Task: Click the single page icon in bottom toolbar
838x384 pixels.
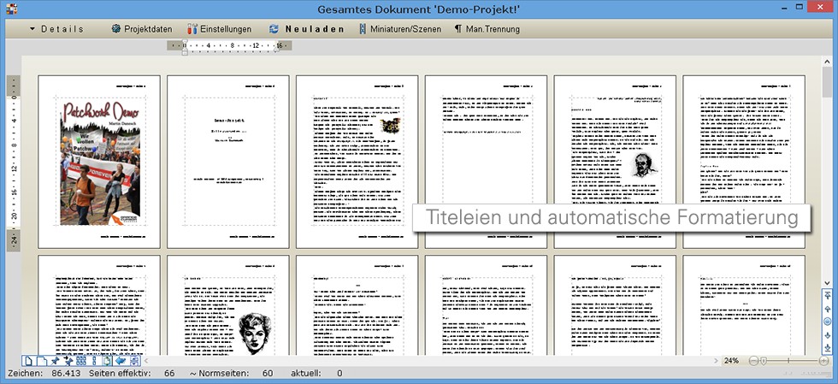Action: [28, 362]
